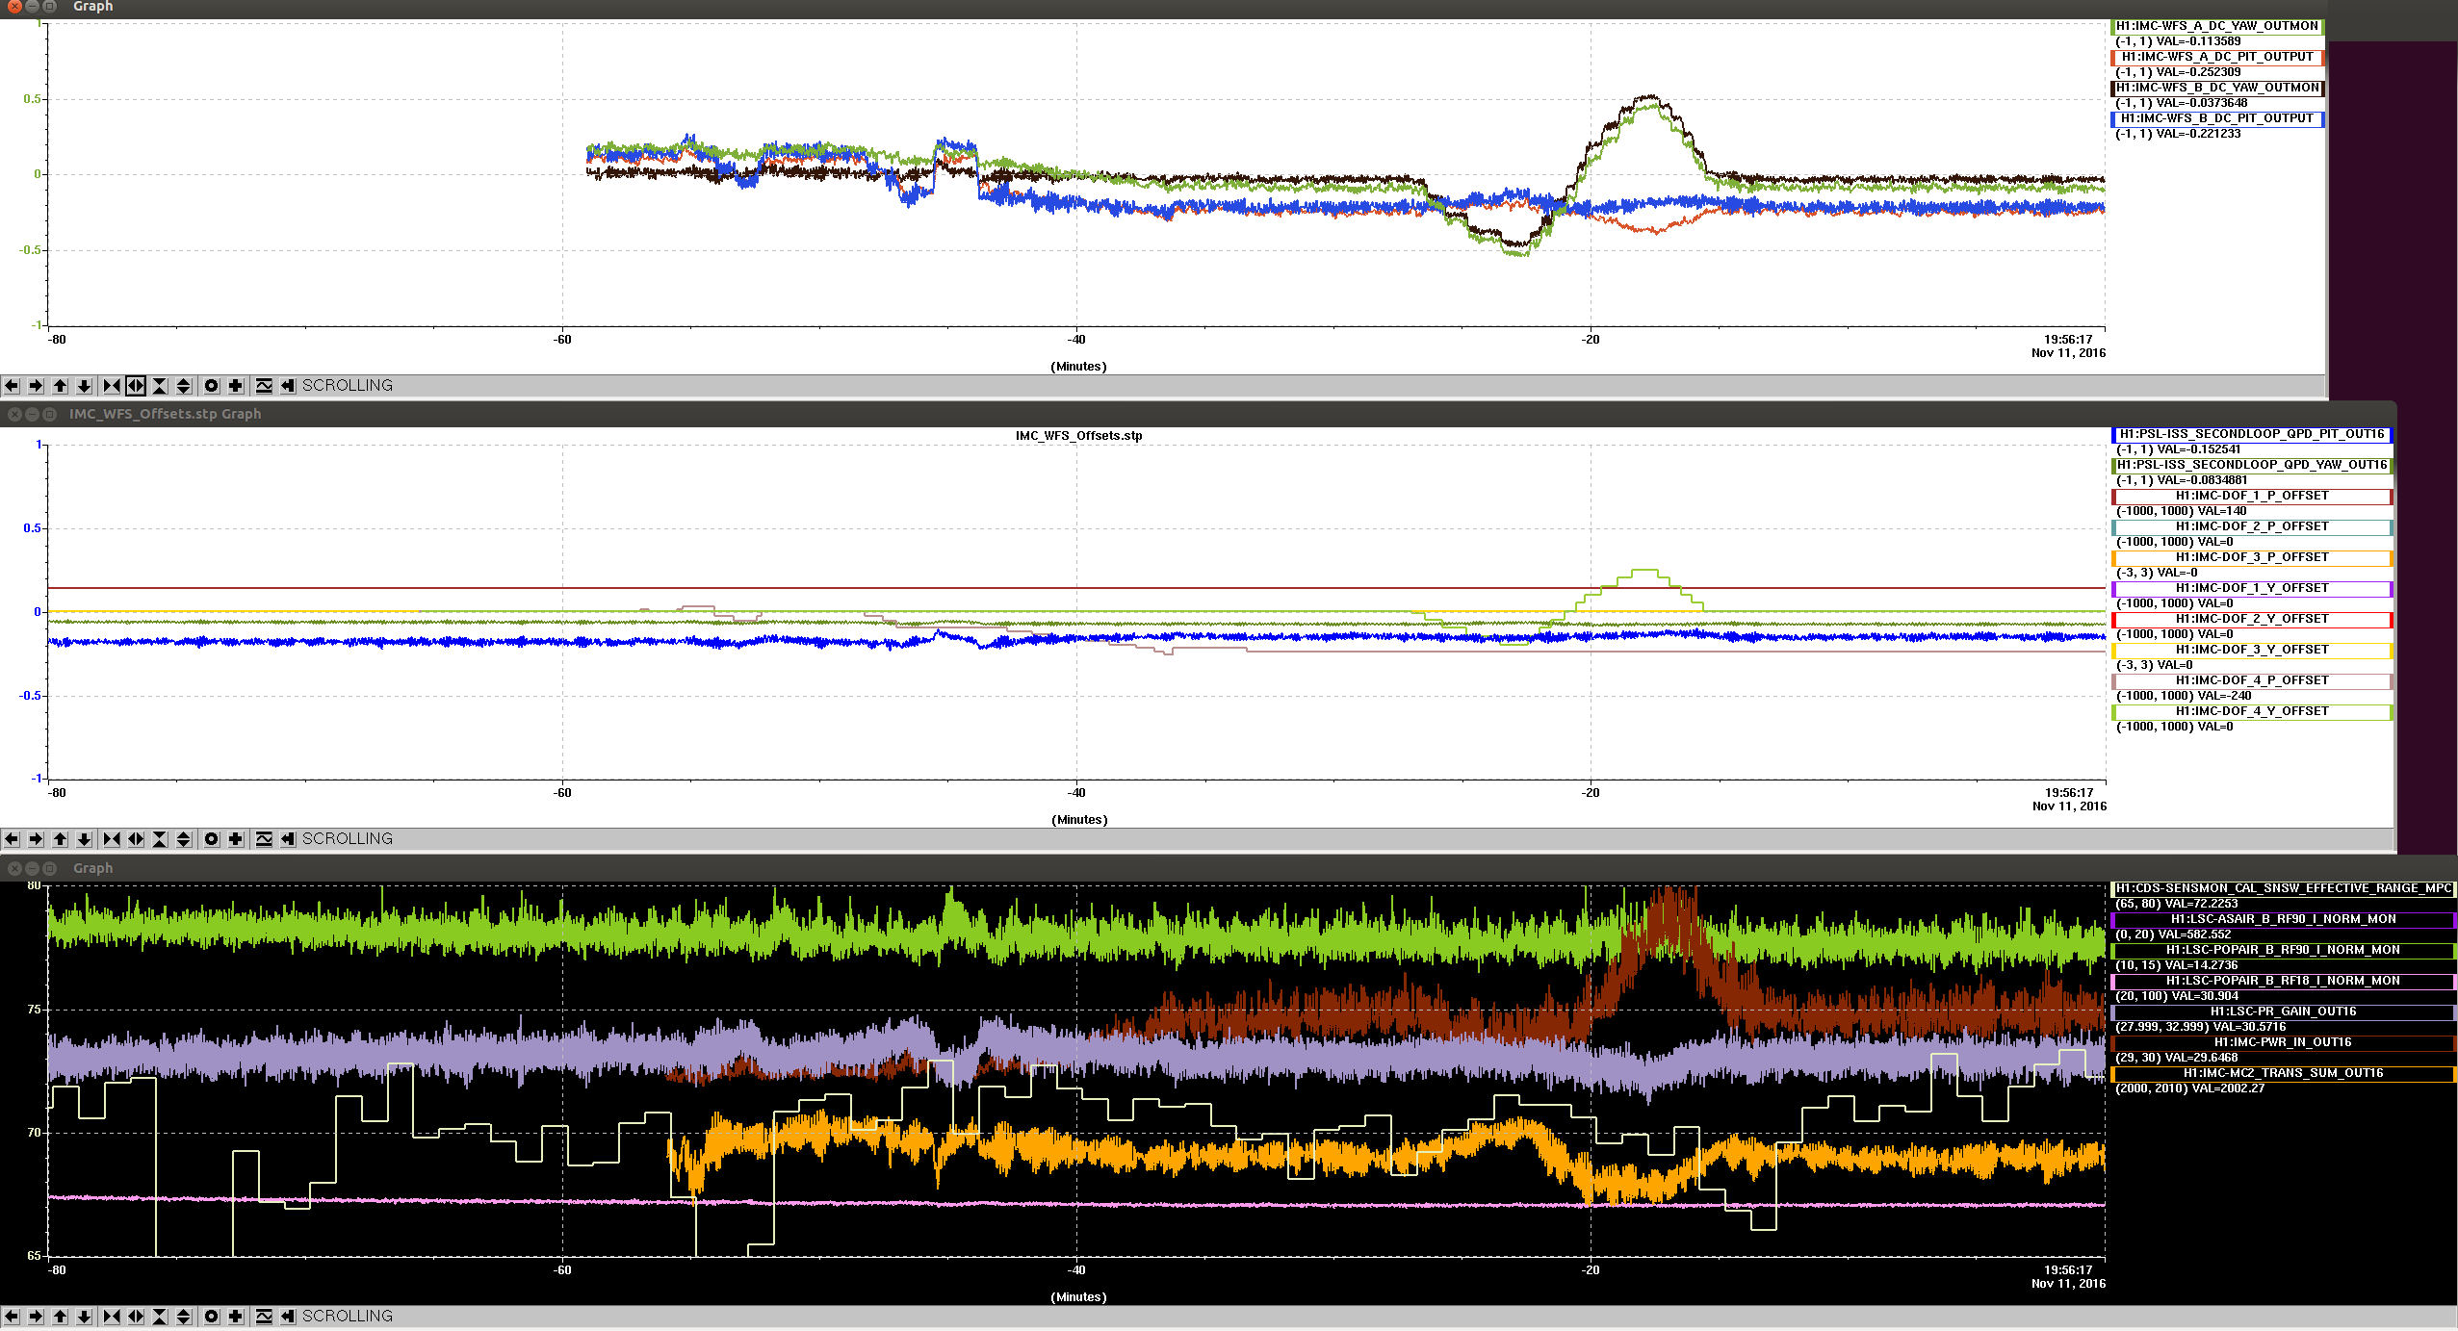Select H1:PSL-ISS_SECONDLOOP_QPD_PIT_OUT16 legend entry
Viewport: 2458px width, 1331px height.
pyautogui.click(x=2252, y=435)
